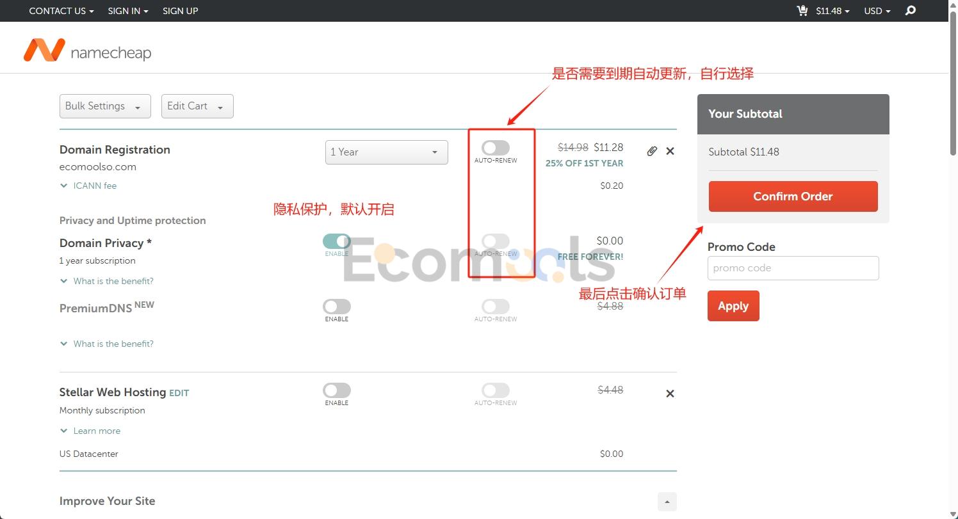Viewport: 958px width, 519px height.
Task: Expand Domain Privacy 'What is the benefit?'
Action: [x=107, y=281]
